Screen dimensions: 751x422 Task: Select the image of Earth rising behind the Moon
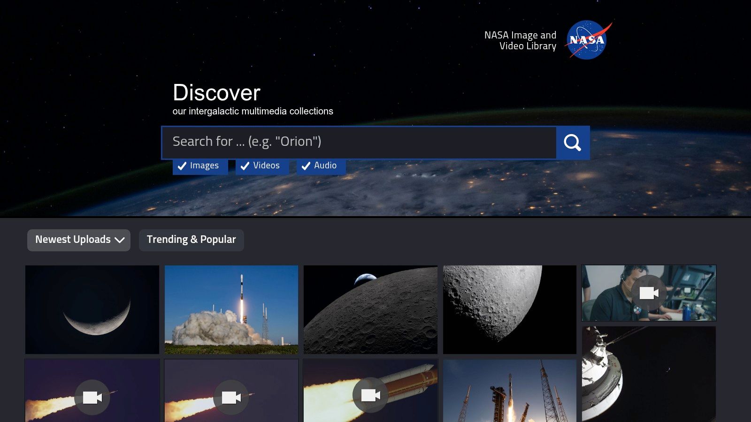370,309
